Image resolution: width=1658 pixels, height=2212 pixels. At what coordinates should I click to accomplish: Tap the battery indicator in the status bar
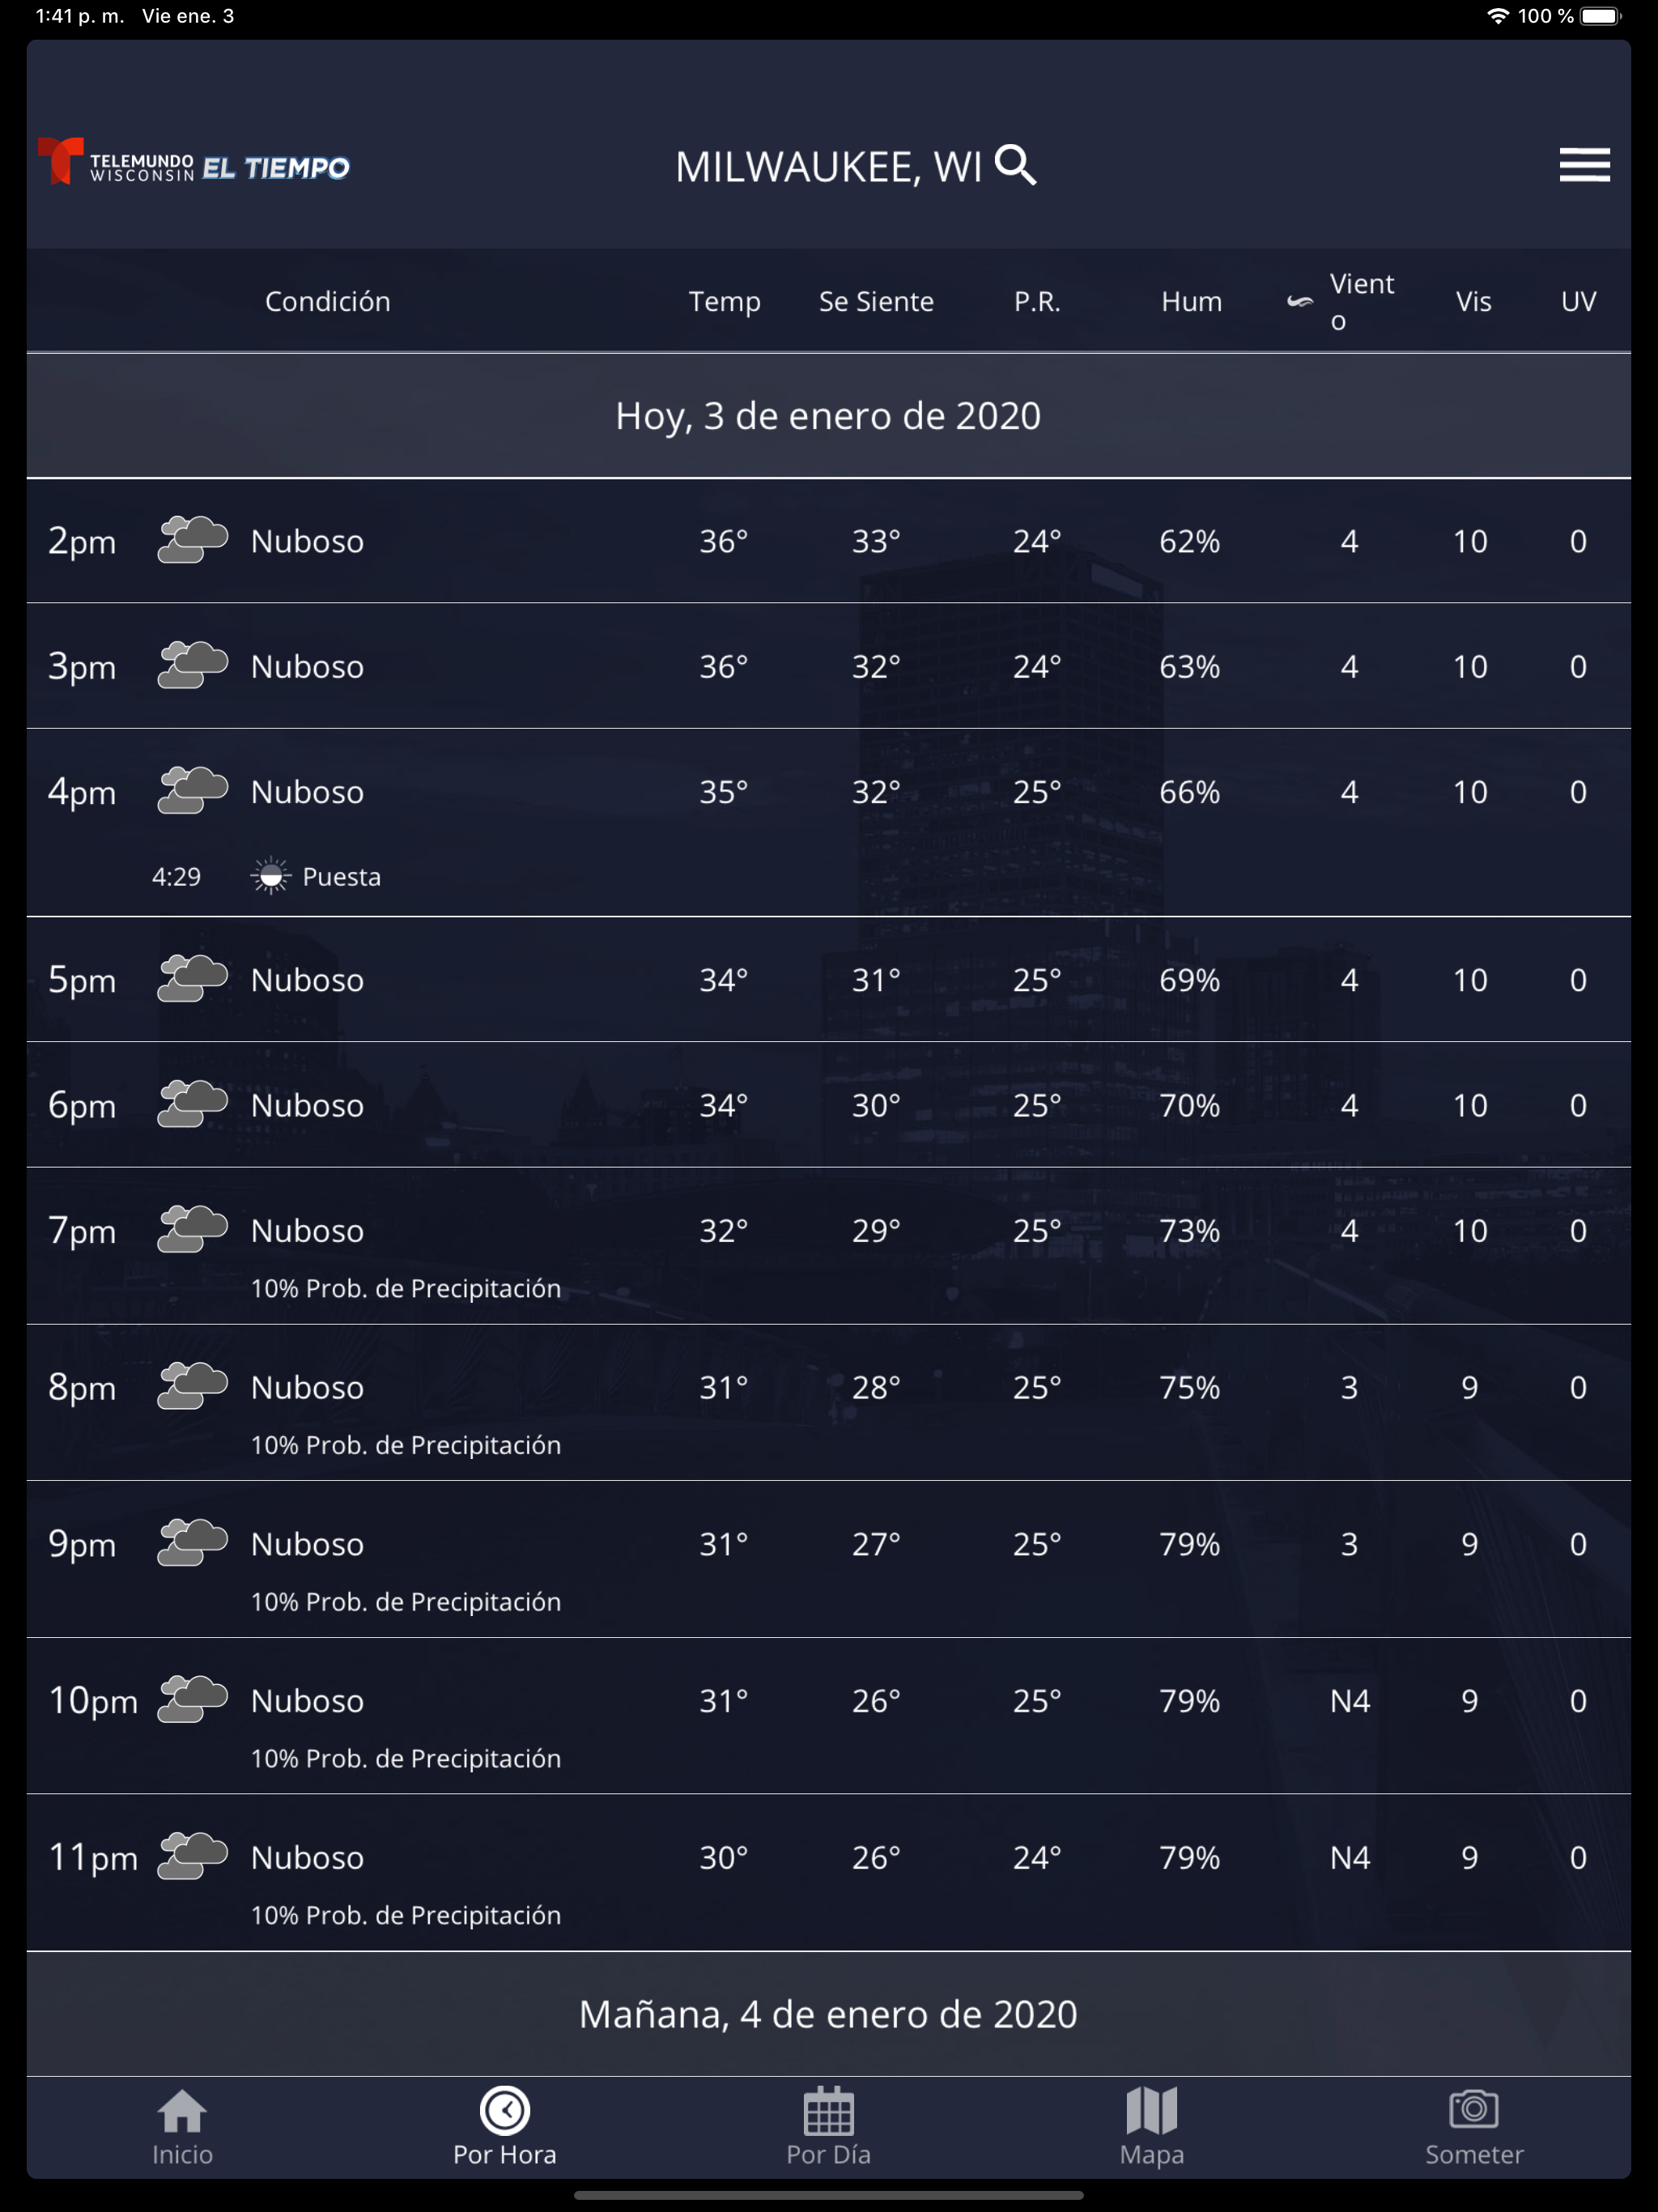[1601, 16]
